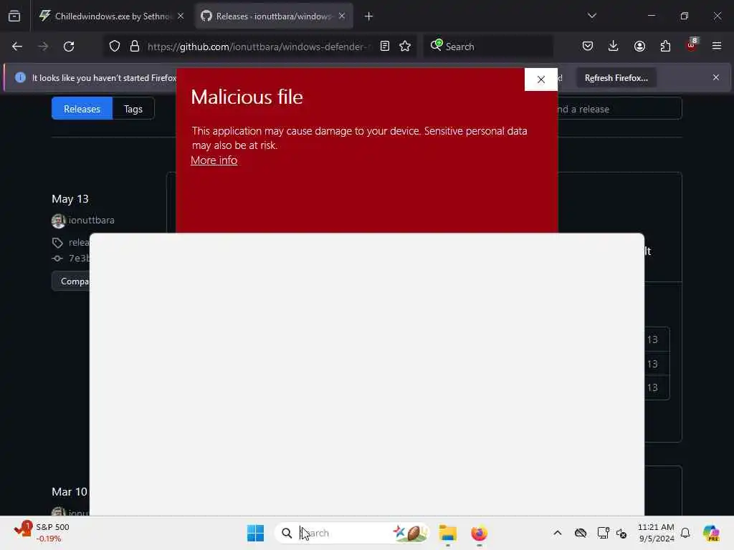Open Firefox from the taskbar
The height and width of the screenshot is (550, 734).
click(479, 533)
